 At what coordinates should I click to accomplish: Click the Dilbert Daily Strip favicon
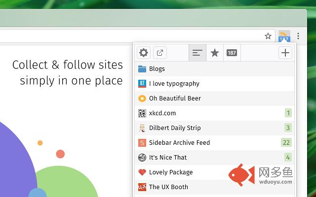142,128
